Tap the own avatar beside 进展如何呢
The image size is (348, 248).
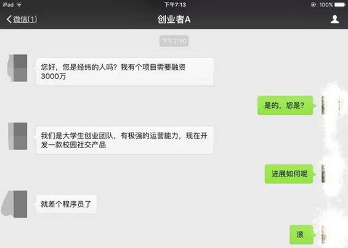click(x=331, y=174)
